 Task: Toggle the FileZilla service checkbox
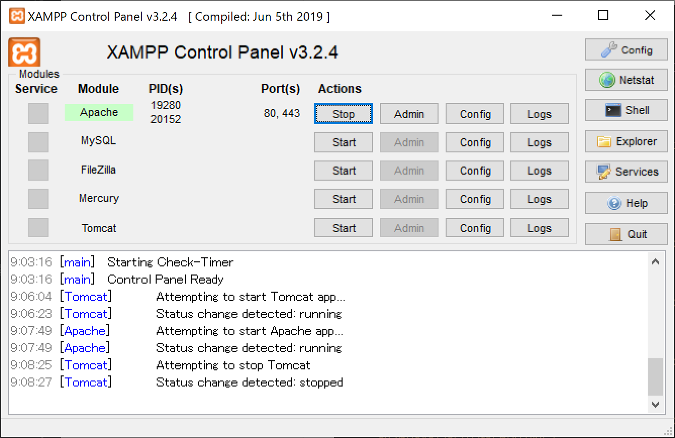point(38,170)
